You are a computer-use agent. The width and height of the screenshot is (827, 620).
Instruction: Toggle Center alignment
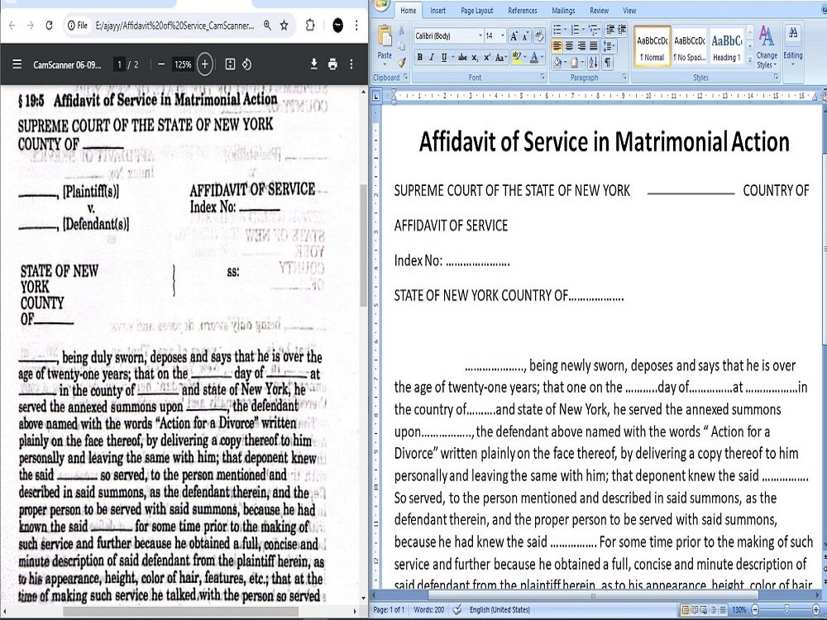point(569,46)
